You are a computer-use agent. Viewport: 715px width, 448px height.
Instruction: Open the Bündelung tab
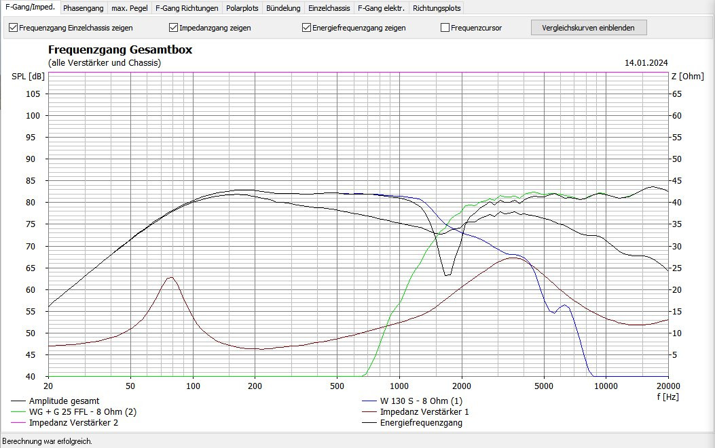[x=283, y=8]
